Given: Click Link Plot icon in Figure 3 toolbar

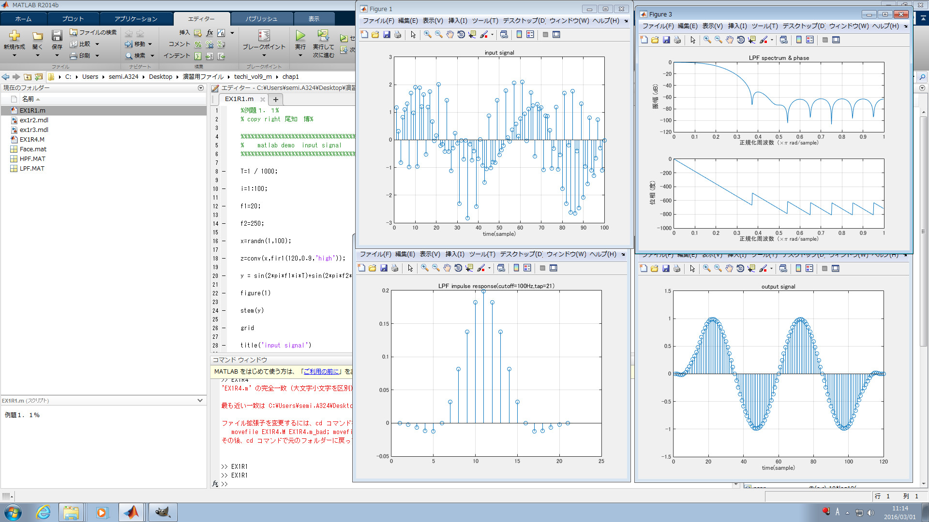Looking at the screenshot, I should tap(783, 40).
